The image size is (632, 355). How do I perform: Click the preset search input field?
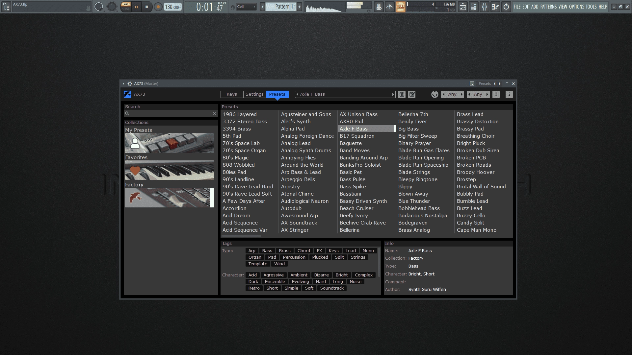[171, 113]
